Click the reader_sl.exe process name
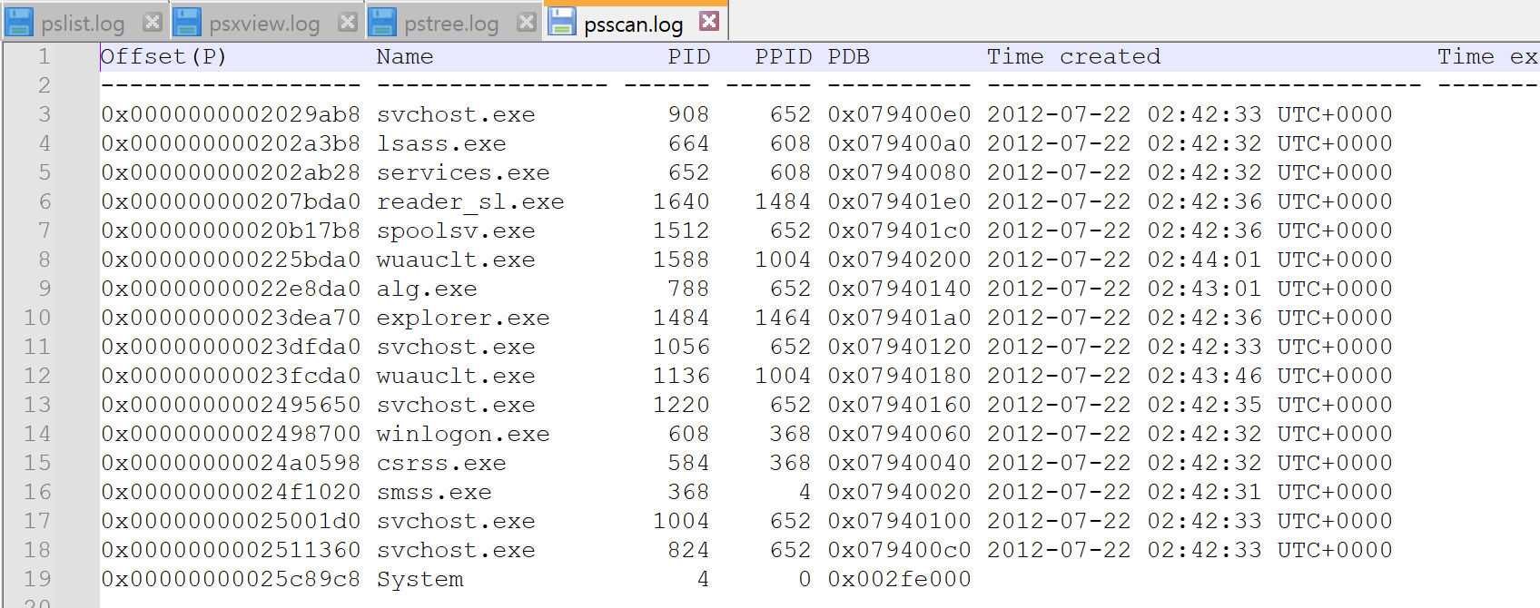 [470, 201]
